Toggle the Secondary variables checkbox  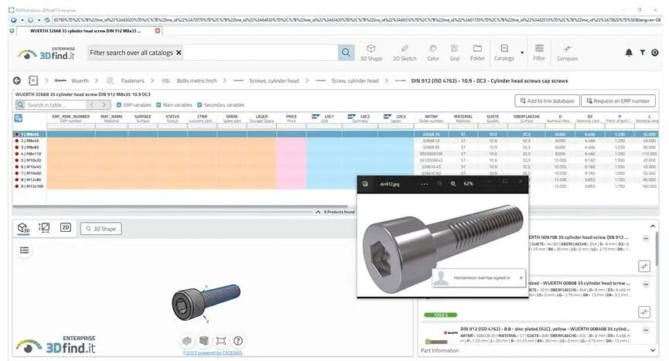click(200, 105)
